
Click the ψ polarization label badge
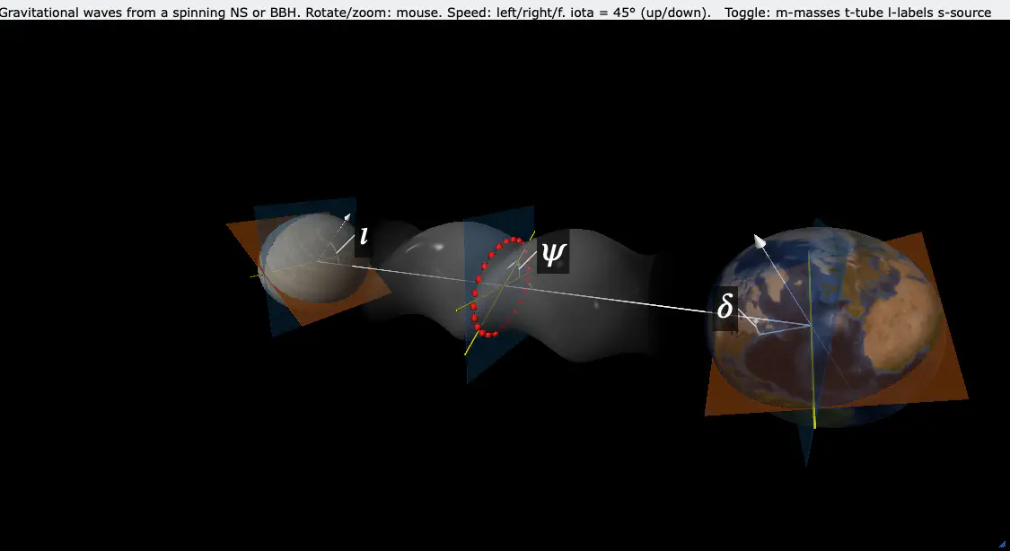coord(553,254)
